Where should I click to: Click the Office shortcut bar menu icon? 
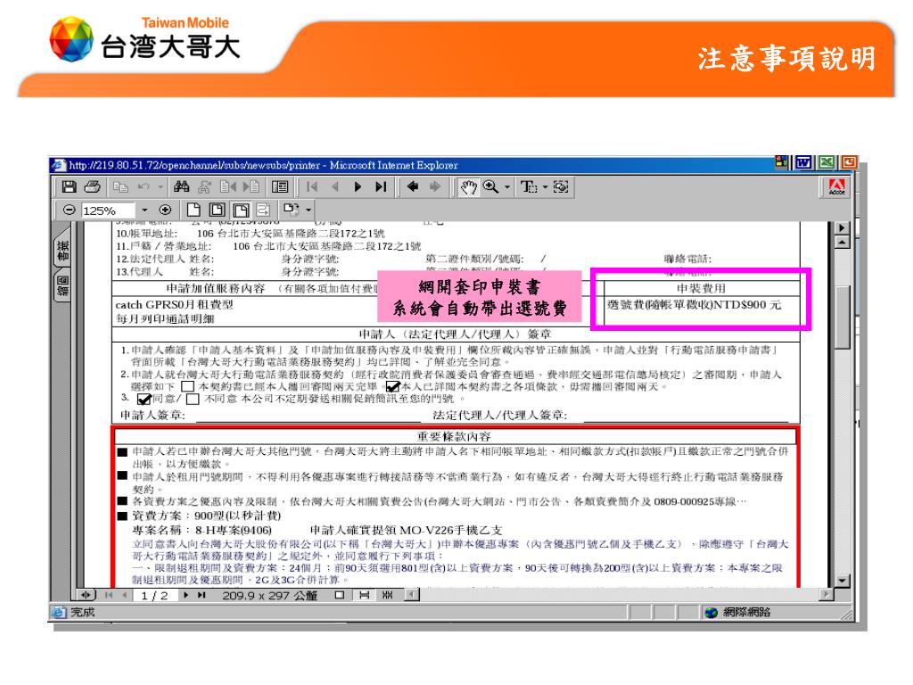click(782, 162)
